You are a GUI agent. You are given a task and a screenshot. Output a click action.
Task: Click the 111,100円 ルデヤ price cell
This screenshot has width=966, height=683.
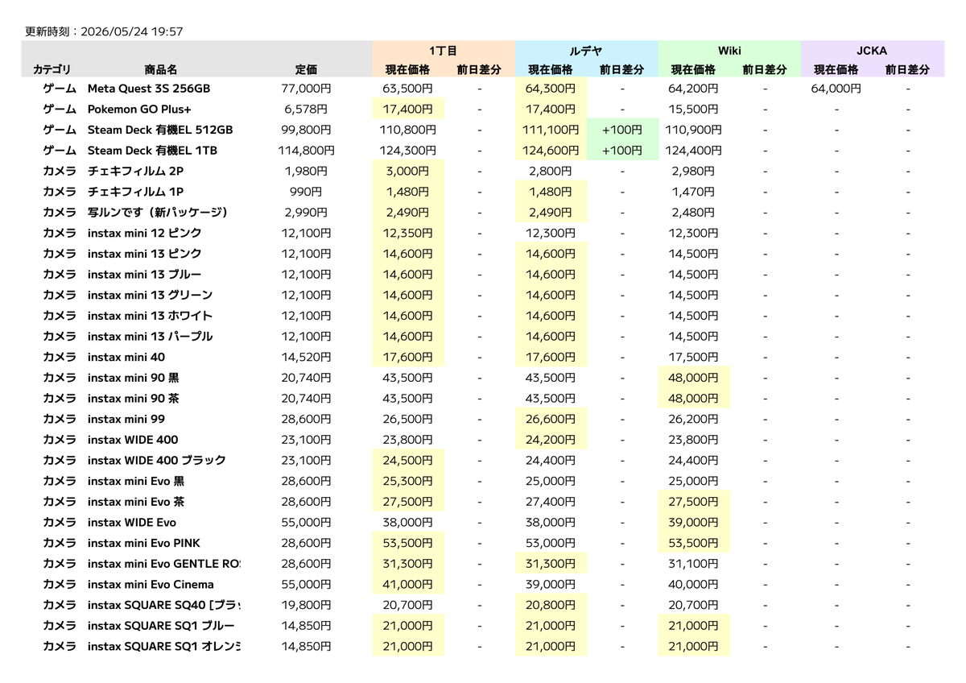551,130
